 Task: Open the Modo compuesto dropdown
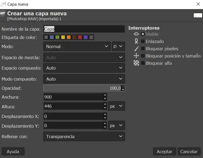84,79
